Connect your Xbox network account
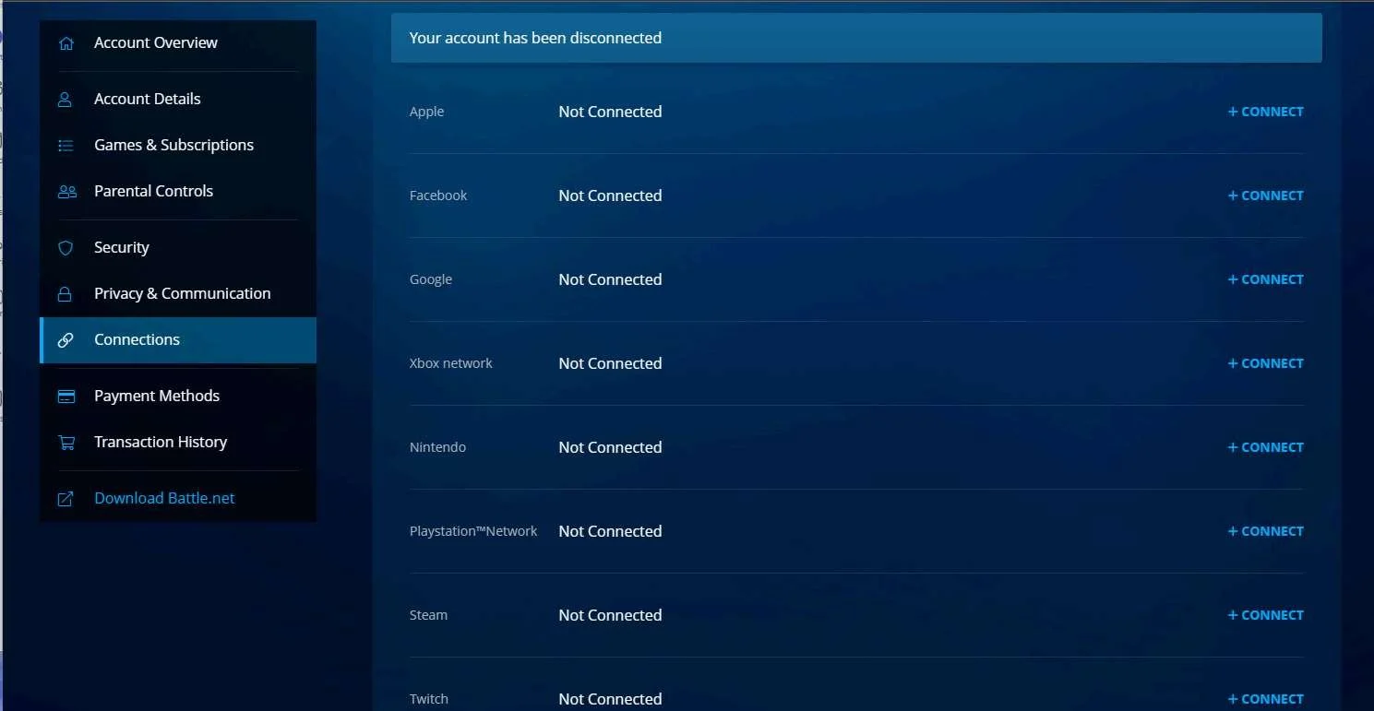1374x711 pixels. [1265, 363]
